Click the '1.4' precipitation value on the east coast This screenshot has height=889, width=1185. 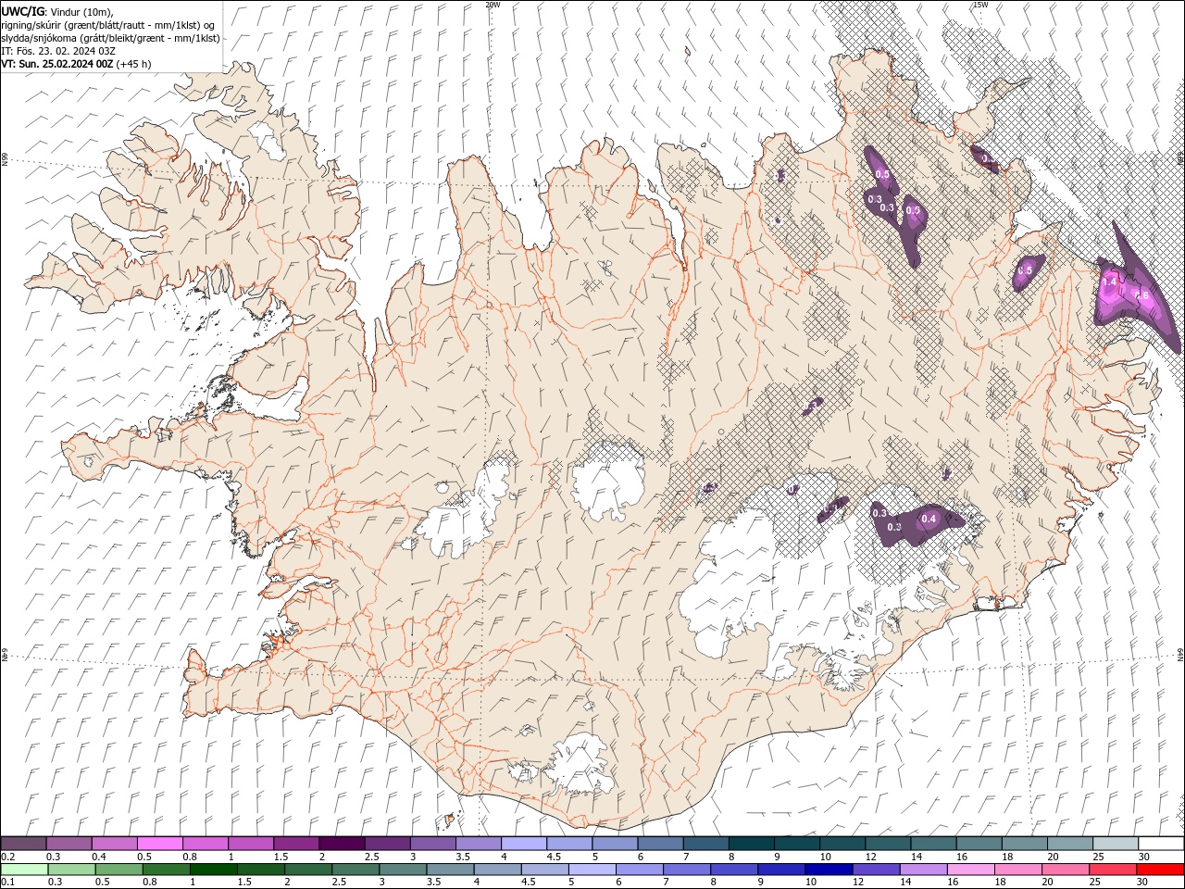click(1110, 281)
